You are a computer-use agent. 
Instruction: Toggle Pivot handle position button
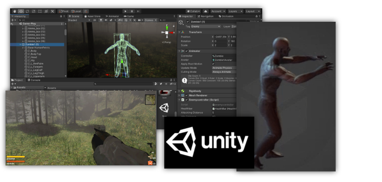(x=63, y=11)
